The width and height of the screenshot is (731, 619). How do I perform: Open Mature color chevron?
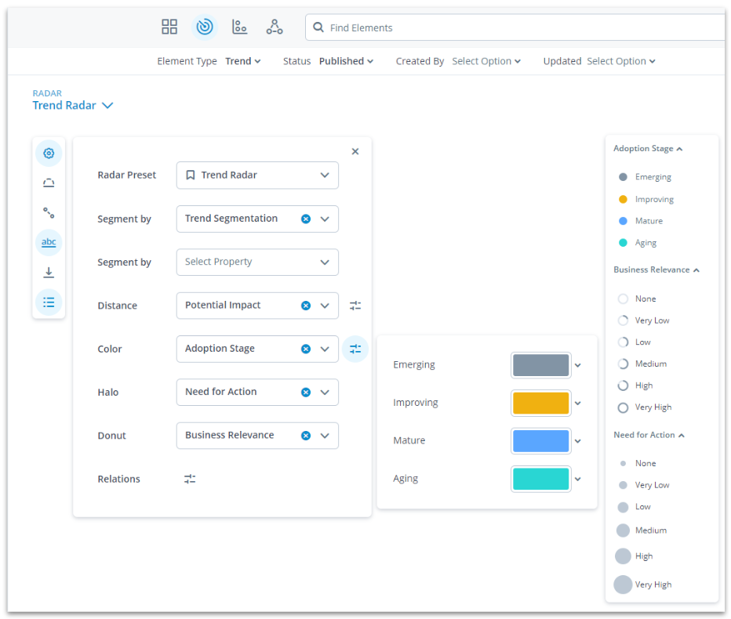click(578, 441)
